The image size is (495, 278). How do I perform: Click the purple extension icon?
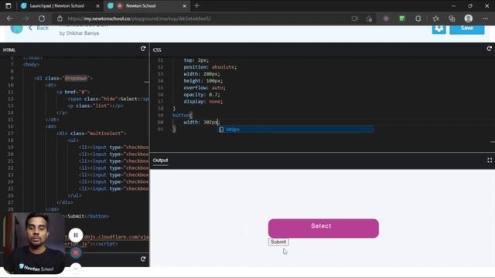click(x=386, y=19)
